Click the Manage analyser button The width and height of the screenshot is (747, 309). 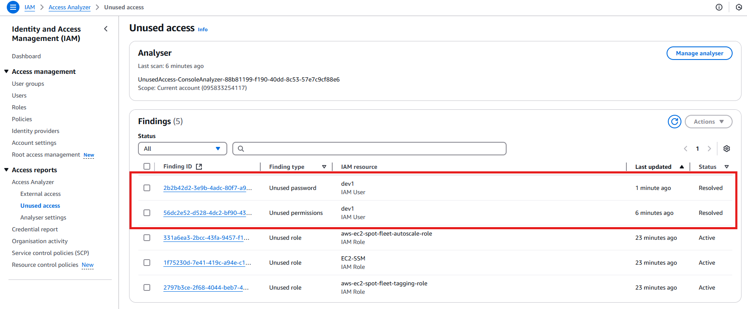click(x=700, y=53)
